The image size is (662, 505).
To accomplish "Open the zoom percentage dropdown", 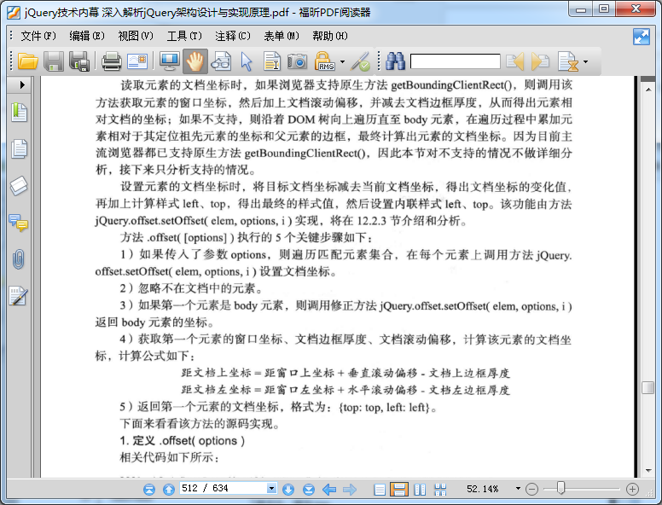I will (518, 489).
